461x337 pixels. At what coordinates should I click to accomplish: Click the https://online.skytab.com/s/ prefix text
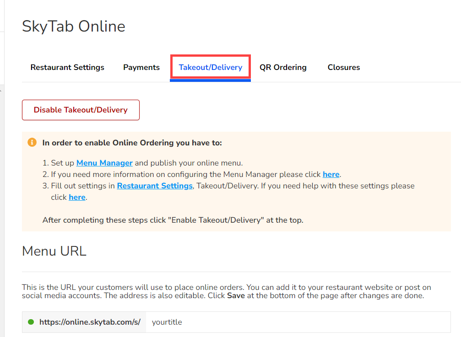[90, 322]
